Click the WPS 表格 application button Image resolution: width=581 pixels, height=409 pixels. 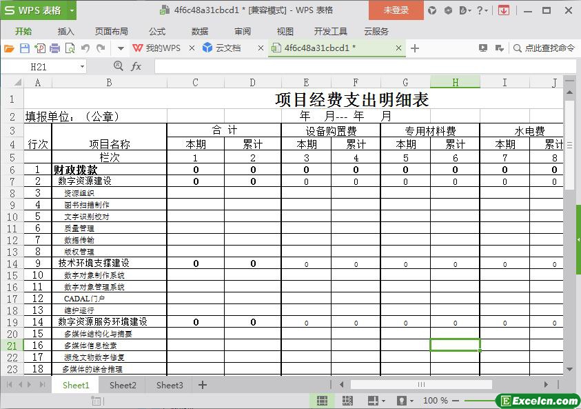point(32,10)
